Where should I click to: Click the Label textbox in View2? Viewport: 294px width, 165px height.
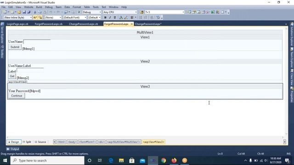pos(30,70)
